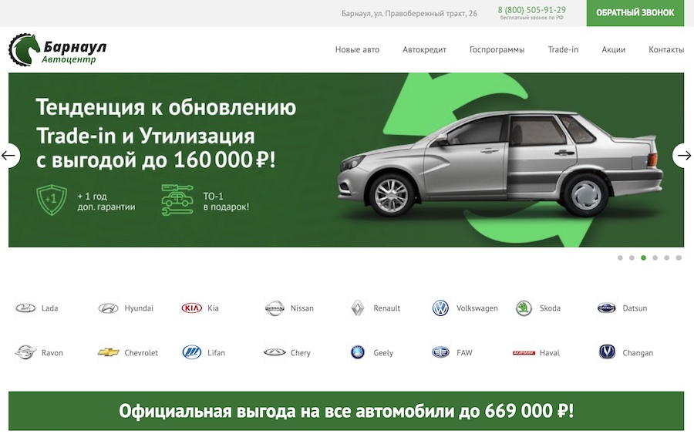Click the shield +1 warranty icon
Image resolution: width=694 pixels, height=434 pixels.
pos(52,200)
